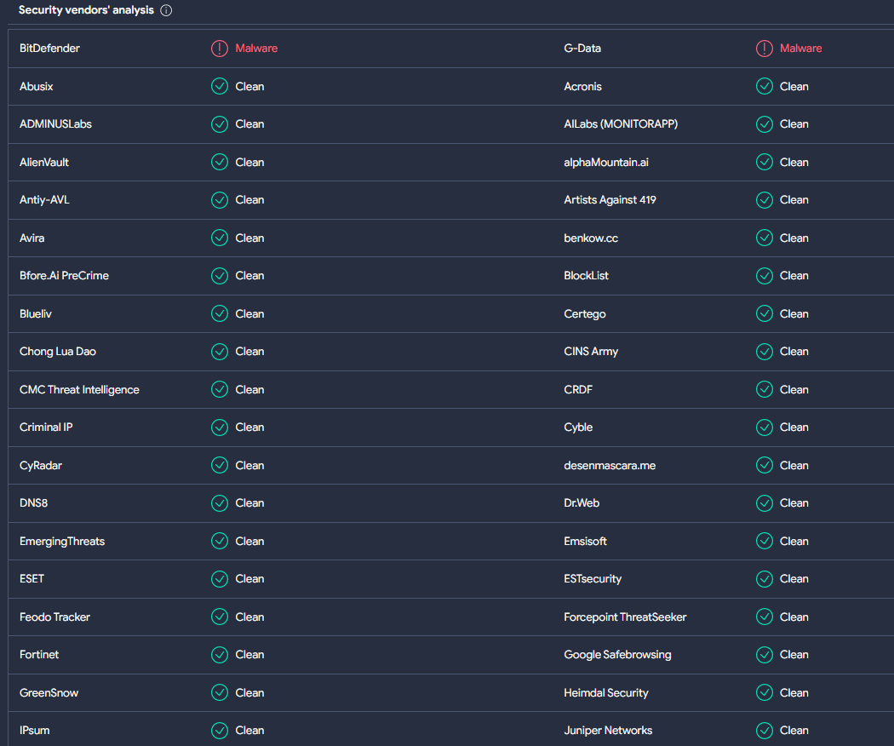The image size is (894, 746).
Task: Click the malware warning icon for BitDefender
Action: pyautogui.click(x=220, y=49)
